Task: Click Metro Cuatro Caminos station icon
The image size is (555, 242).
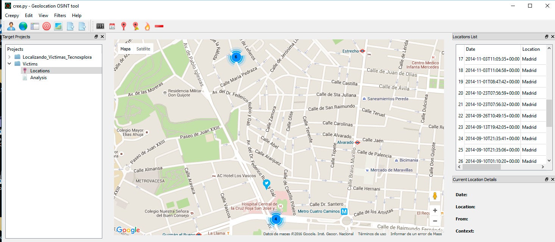Action: pos(344,211)
